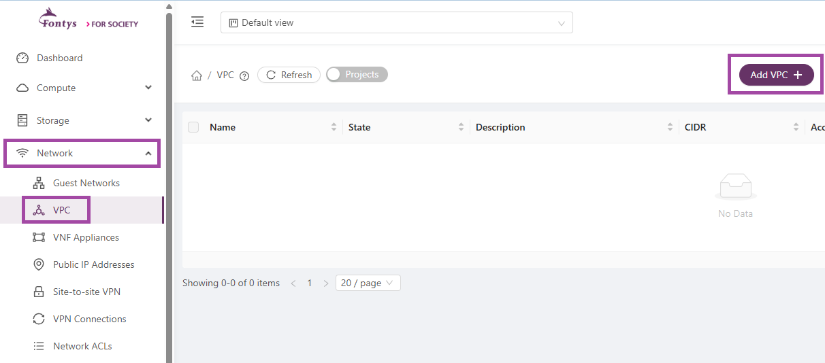
Task: Go to next page arrow
Action: point(326,283)
